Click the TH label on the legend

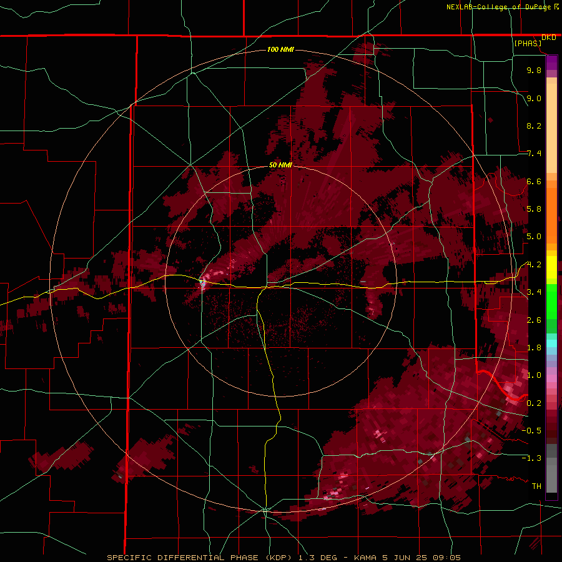click(x=536, y=486)
